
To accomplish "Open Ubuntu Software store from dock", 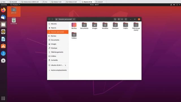I will point(3,46).
